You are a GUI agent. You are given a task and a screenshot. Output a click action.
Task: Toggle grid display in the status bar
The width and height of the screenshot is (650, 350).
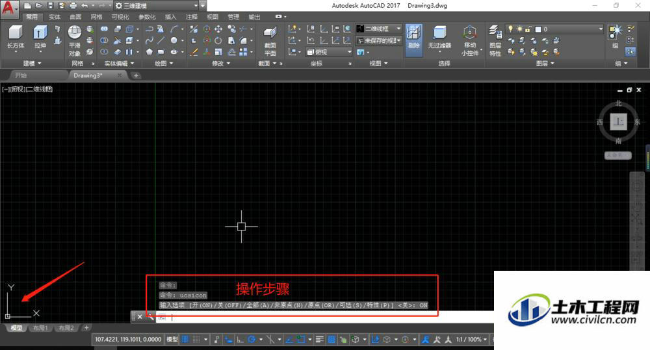coord(185,340)
